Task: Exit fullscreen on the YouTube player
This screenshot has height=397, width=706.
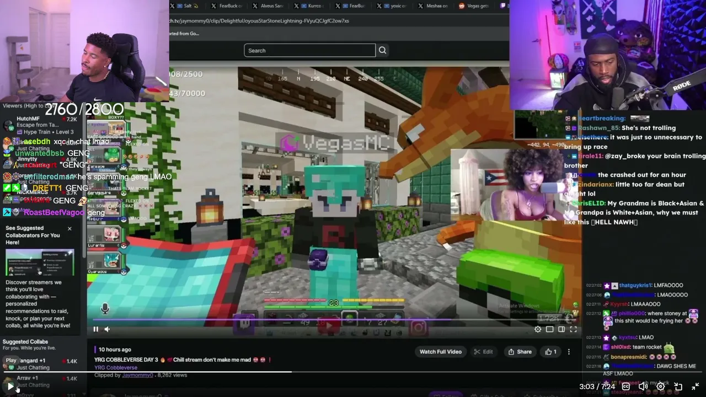Action: 696,387
